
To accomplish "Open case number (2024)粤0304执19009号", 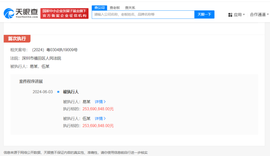I will pos(55,50).
